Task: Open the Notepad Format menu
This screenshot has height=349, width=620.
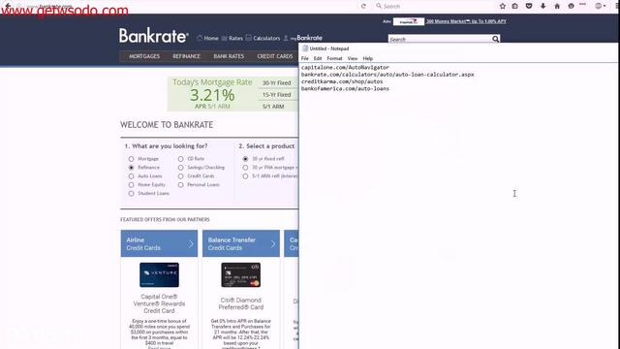Action: (334, 58)
